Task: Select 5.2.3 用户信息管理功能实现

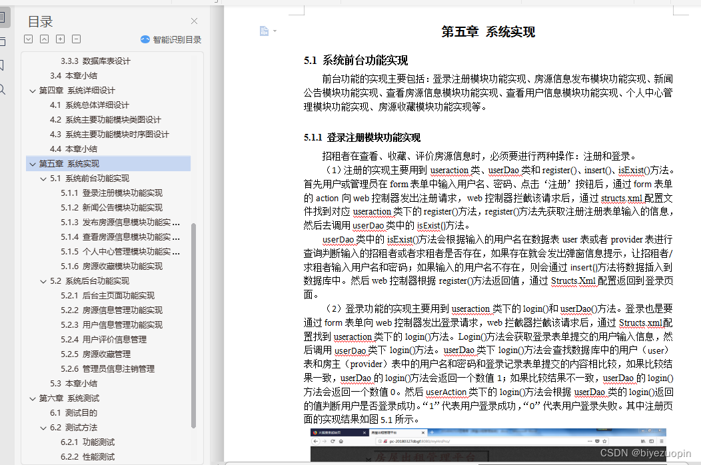Action: [112, 325]
